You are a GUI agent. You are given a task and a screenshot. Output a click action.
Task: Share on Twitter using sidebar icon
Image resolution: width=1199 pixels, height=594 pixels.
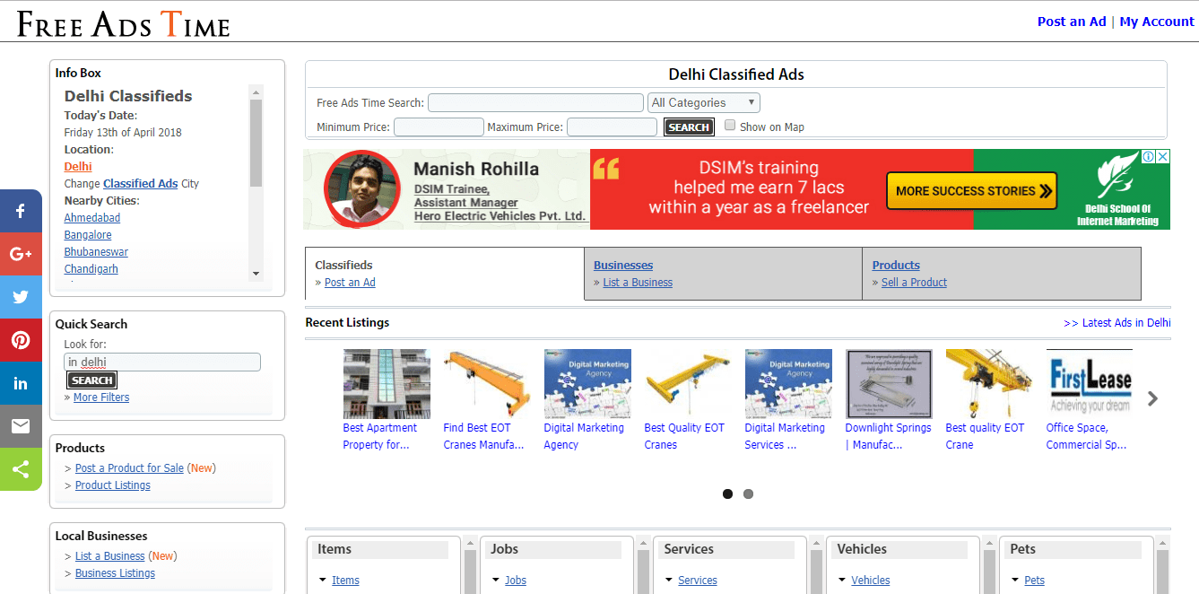[21, 297]
